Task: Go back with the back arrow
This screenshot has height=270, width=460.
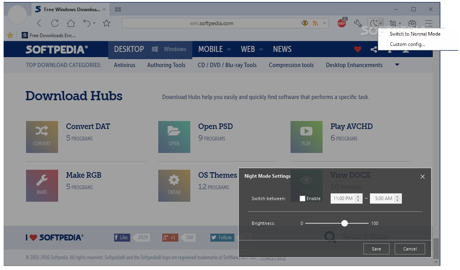Action: click(x=39, y=23)
